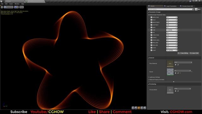Open the Preview Mesh asset dropdown
The width and height of the screenshot is (202, 114).
[x=182, y=89]
